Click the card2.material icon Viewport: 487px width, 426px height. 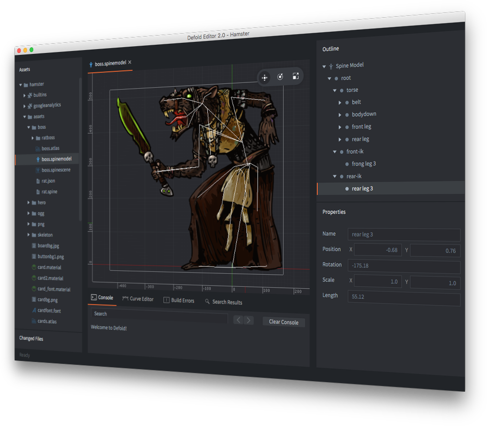[x=34, y=278]
